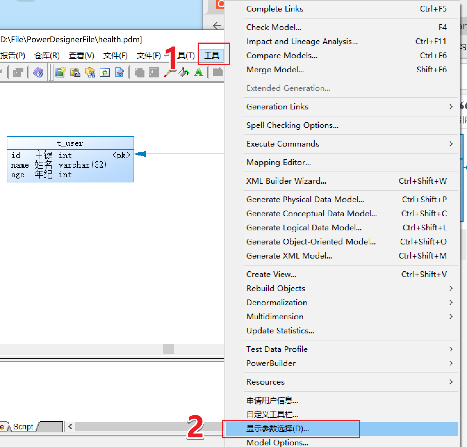Click the document-with-checkmark check model icon
The width and height of the screenshot is (467, 447).
click(x=120, y=73)
